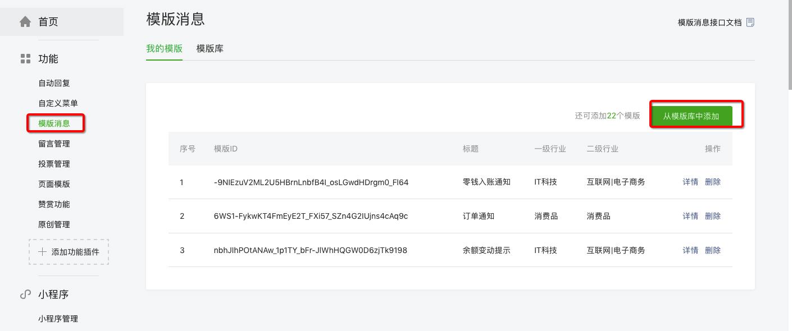This screenshot has height=331, width=792.
Task: Open 自动回复 in the sidebar
Action: coord(54,83)
